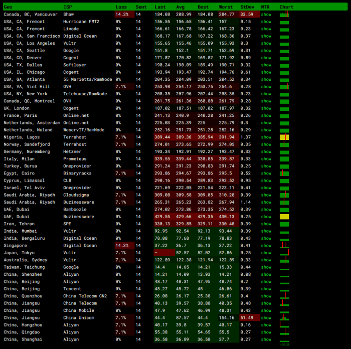Select 'India, Bengaluru' geo text
Viewport: 351px width, 349px height.
pyautogui.click(x=24, y=238)
